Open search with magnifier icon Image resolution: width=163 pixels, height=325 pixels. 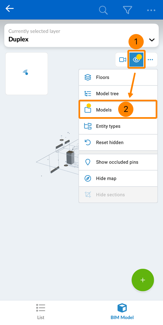pyautogui.click(x=103, y=10)
